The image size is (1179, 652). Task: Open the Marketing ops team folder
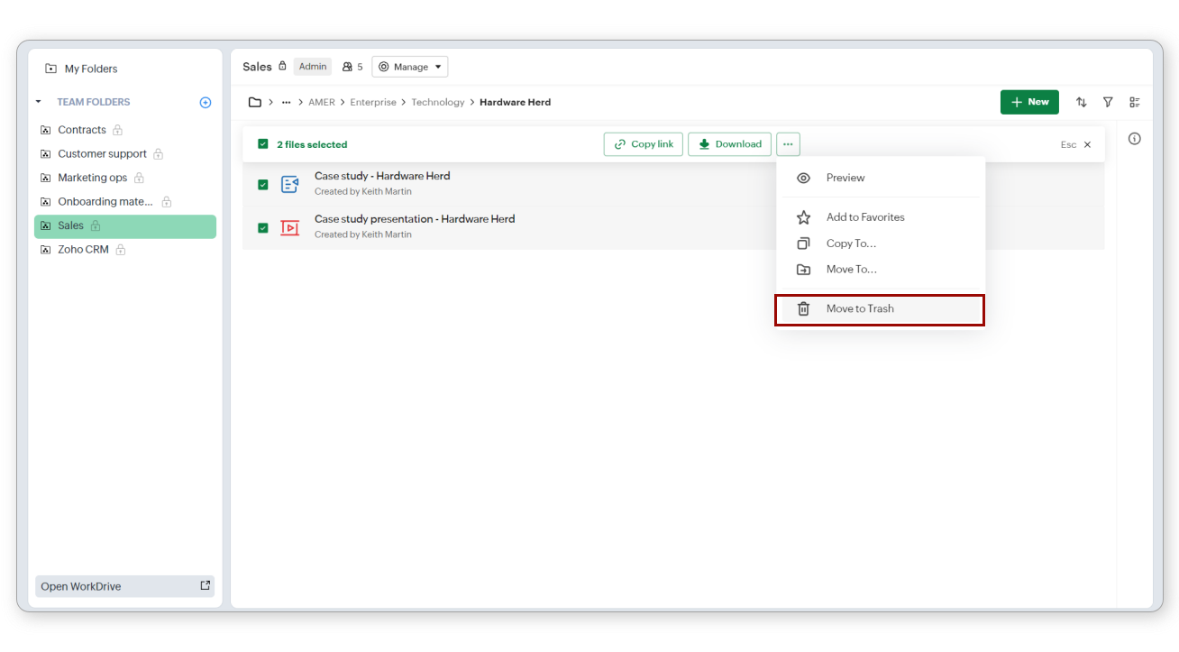(92, 178)
